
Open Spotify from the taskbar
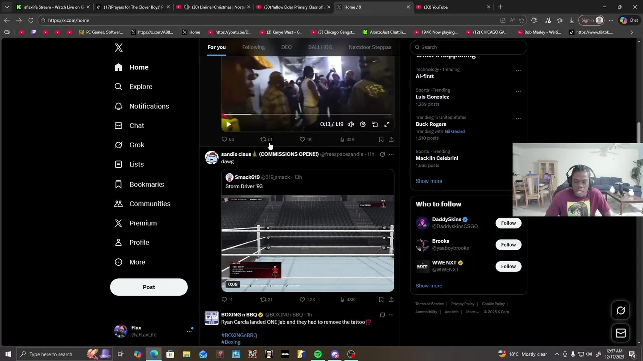point(318,354)
